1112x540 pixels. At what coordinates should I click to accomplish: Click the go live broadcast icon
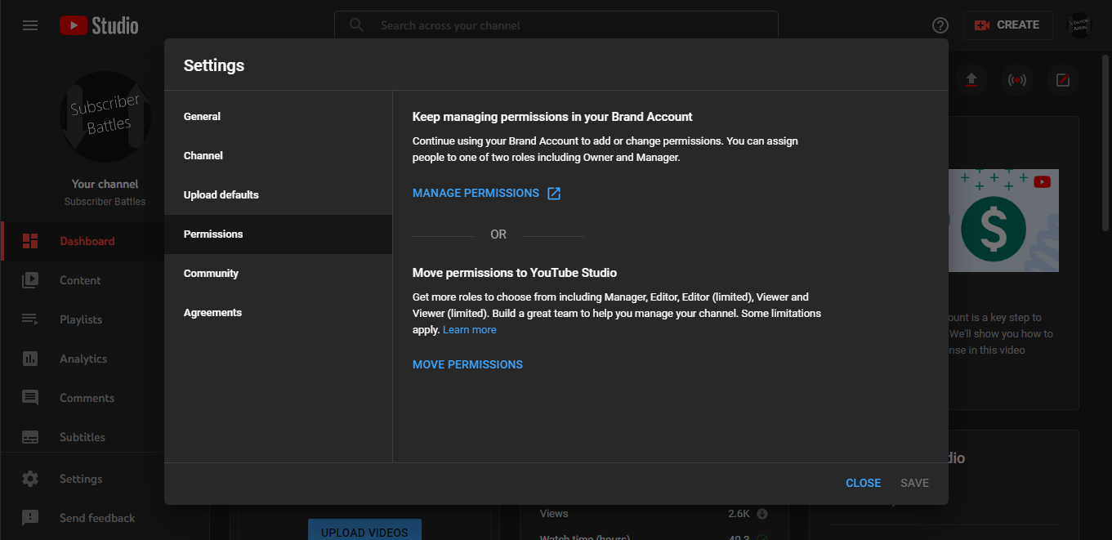coord(1017,80)
